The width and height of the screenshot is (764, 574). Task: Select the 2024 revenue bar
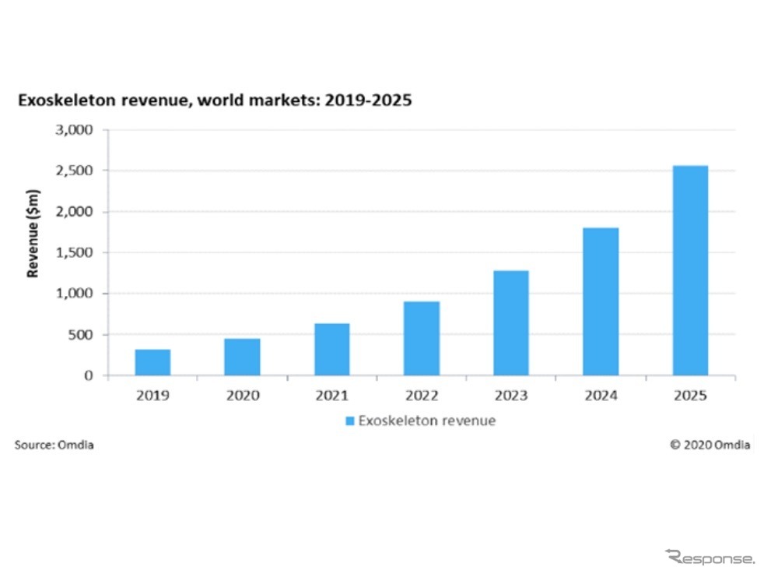tap(601, 301)
